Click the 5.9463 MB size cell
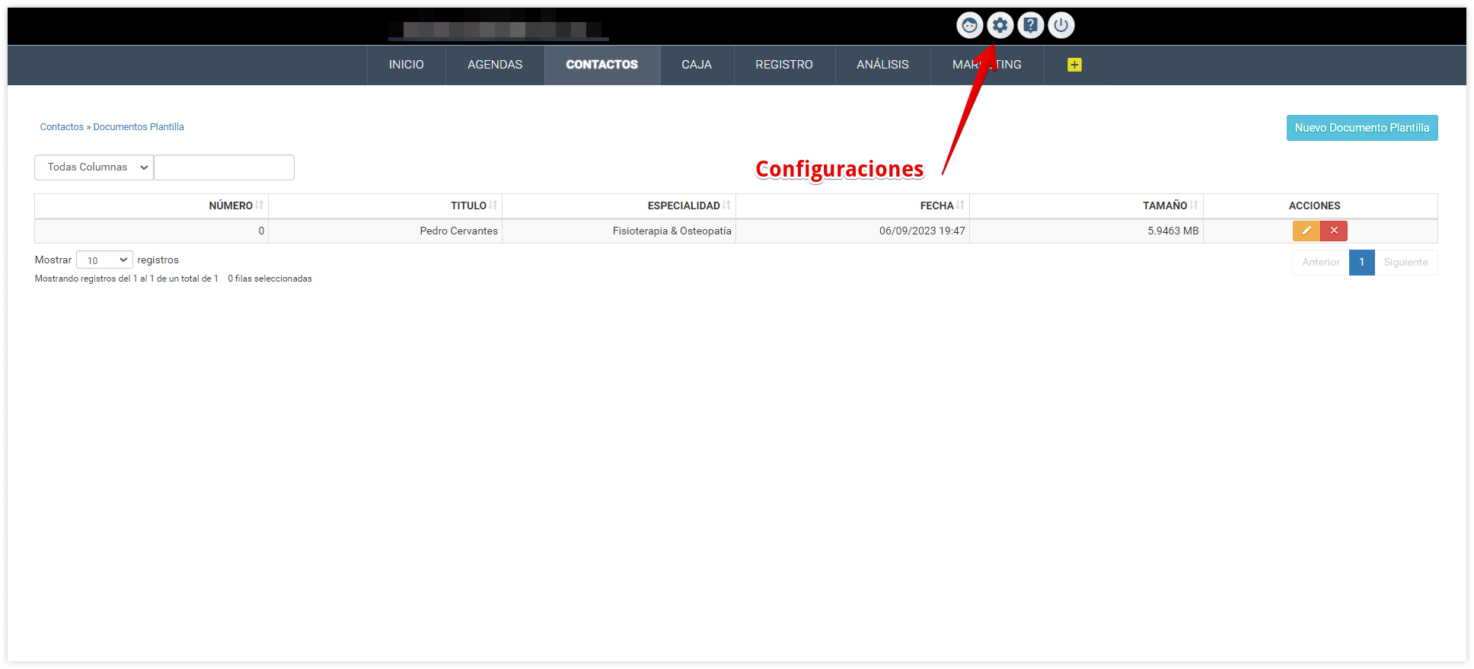This screenshot has height=669, width=1474. (1086, 231)
